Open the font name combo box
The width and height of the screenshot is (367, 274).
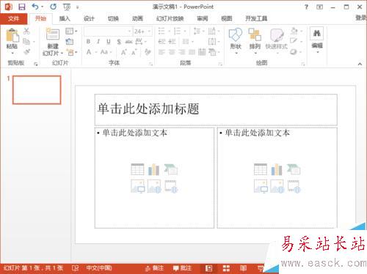(x=108, y=32)
